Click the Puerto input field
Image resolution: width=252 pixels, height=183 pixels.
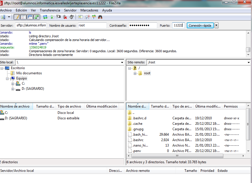(x=178, y=25)
